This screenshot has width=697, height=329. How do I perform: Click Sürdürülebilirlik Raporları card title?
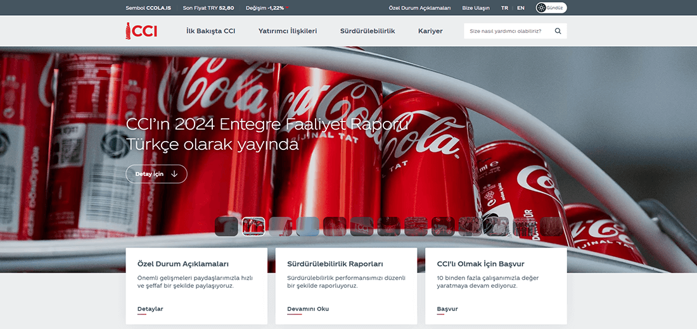pyautogui.click(x=335, y=264)
